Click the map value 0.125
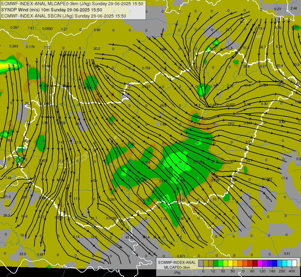Viewport: 301px width, 277px height. click(181, 200)
